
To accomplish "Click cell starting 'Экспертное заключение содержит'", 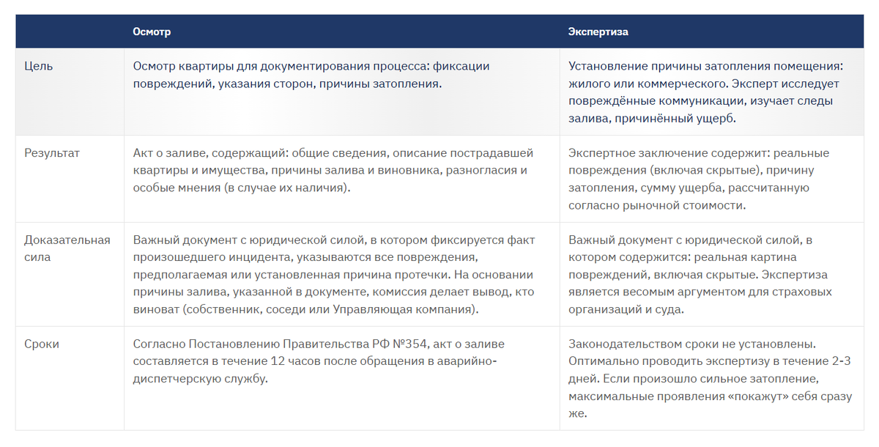I will (x=712, y=179).
